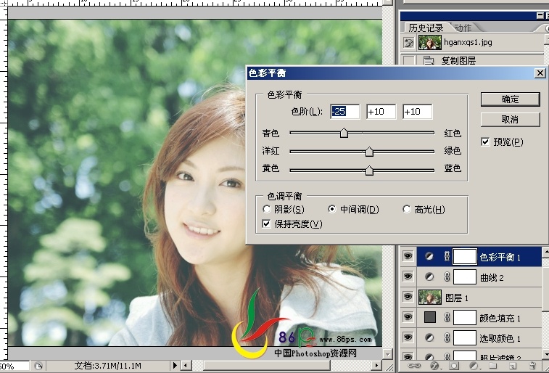Select the 图层 1 layer thumbnail
The height and width of the screenshot is (373, 549).
(430, 297)
